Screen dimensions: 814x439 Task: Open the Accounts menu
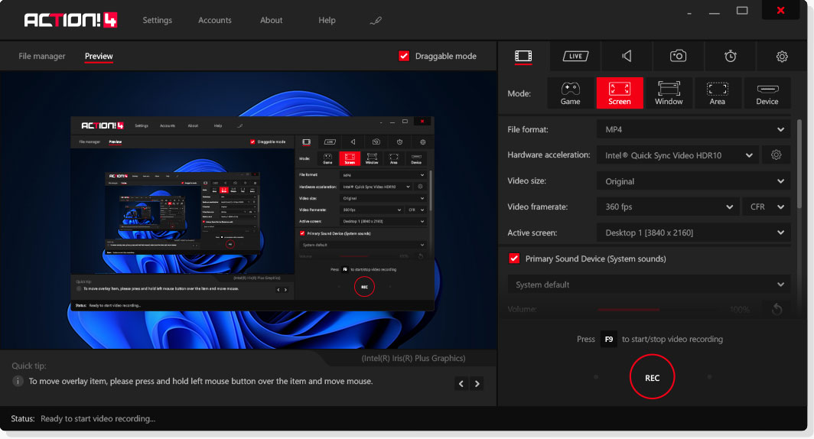point(214,21)
